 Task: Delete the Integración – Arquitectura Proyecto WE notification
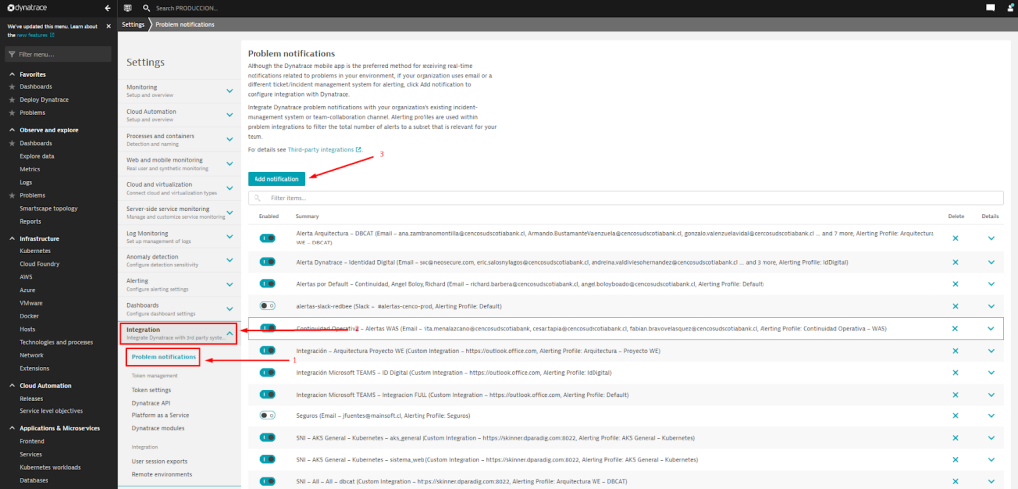click(x=955, y=351)
